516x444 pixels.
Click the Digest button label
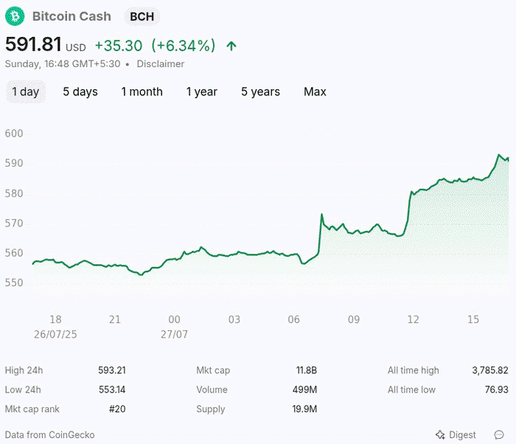[x=462, y=434]
